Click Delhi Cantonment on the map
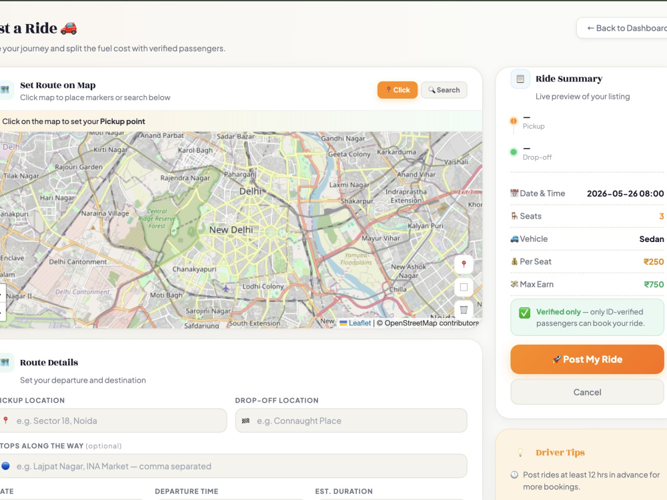667x500 pixels. coord(78,262)
